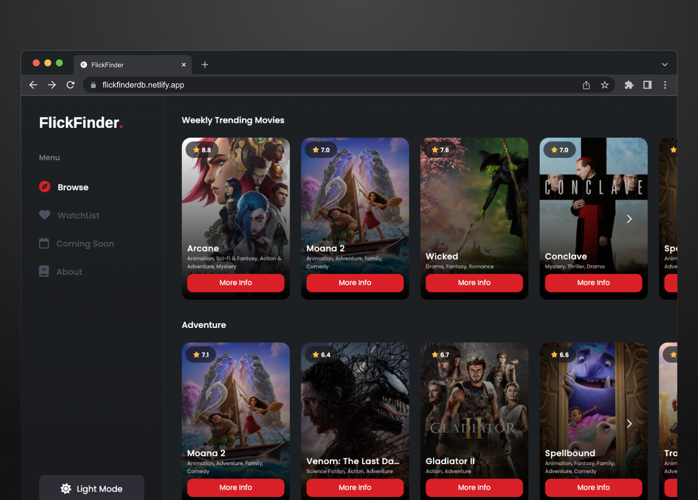The height and width of the screenshot is (500, 698).
Task: Open the WatchList menu item
Action: [x=69, y=215]
